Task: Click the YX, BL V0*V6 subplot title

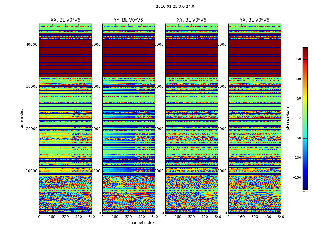Action: point(254,20)
